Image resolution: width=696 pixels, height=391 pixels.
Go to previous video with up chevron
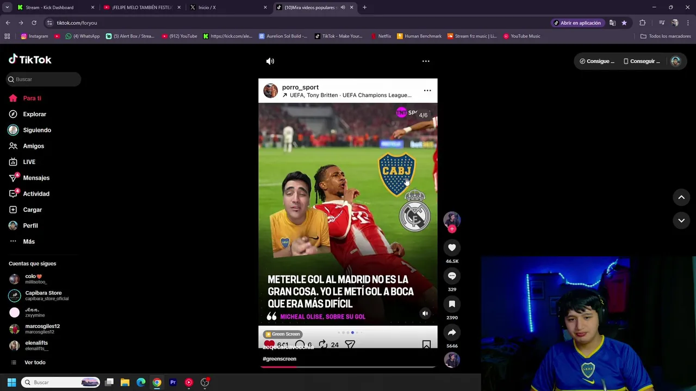click(x=681, y=198)
